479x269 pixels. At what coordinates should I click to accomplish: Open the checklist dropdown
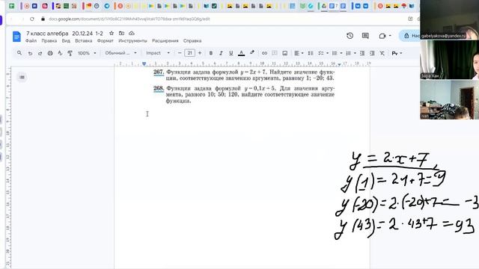click(x=323, y=53)
